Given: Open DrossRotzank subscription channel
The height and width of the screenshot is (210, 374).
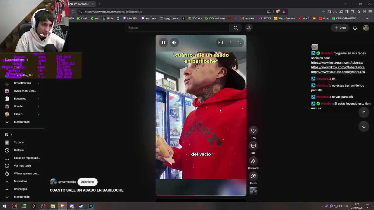Looking at the screenshot, I should point(22,83).
